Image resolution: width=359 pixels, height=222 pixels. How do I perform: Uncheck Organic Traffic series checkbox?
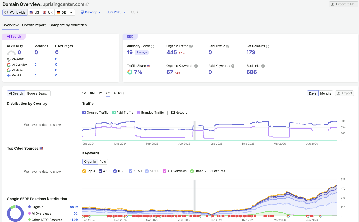tap(84, 113)
